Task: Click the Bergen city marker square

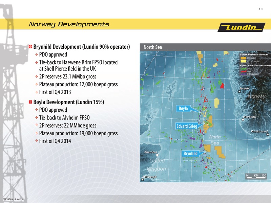Action: click(x=239, y=91)
